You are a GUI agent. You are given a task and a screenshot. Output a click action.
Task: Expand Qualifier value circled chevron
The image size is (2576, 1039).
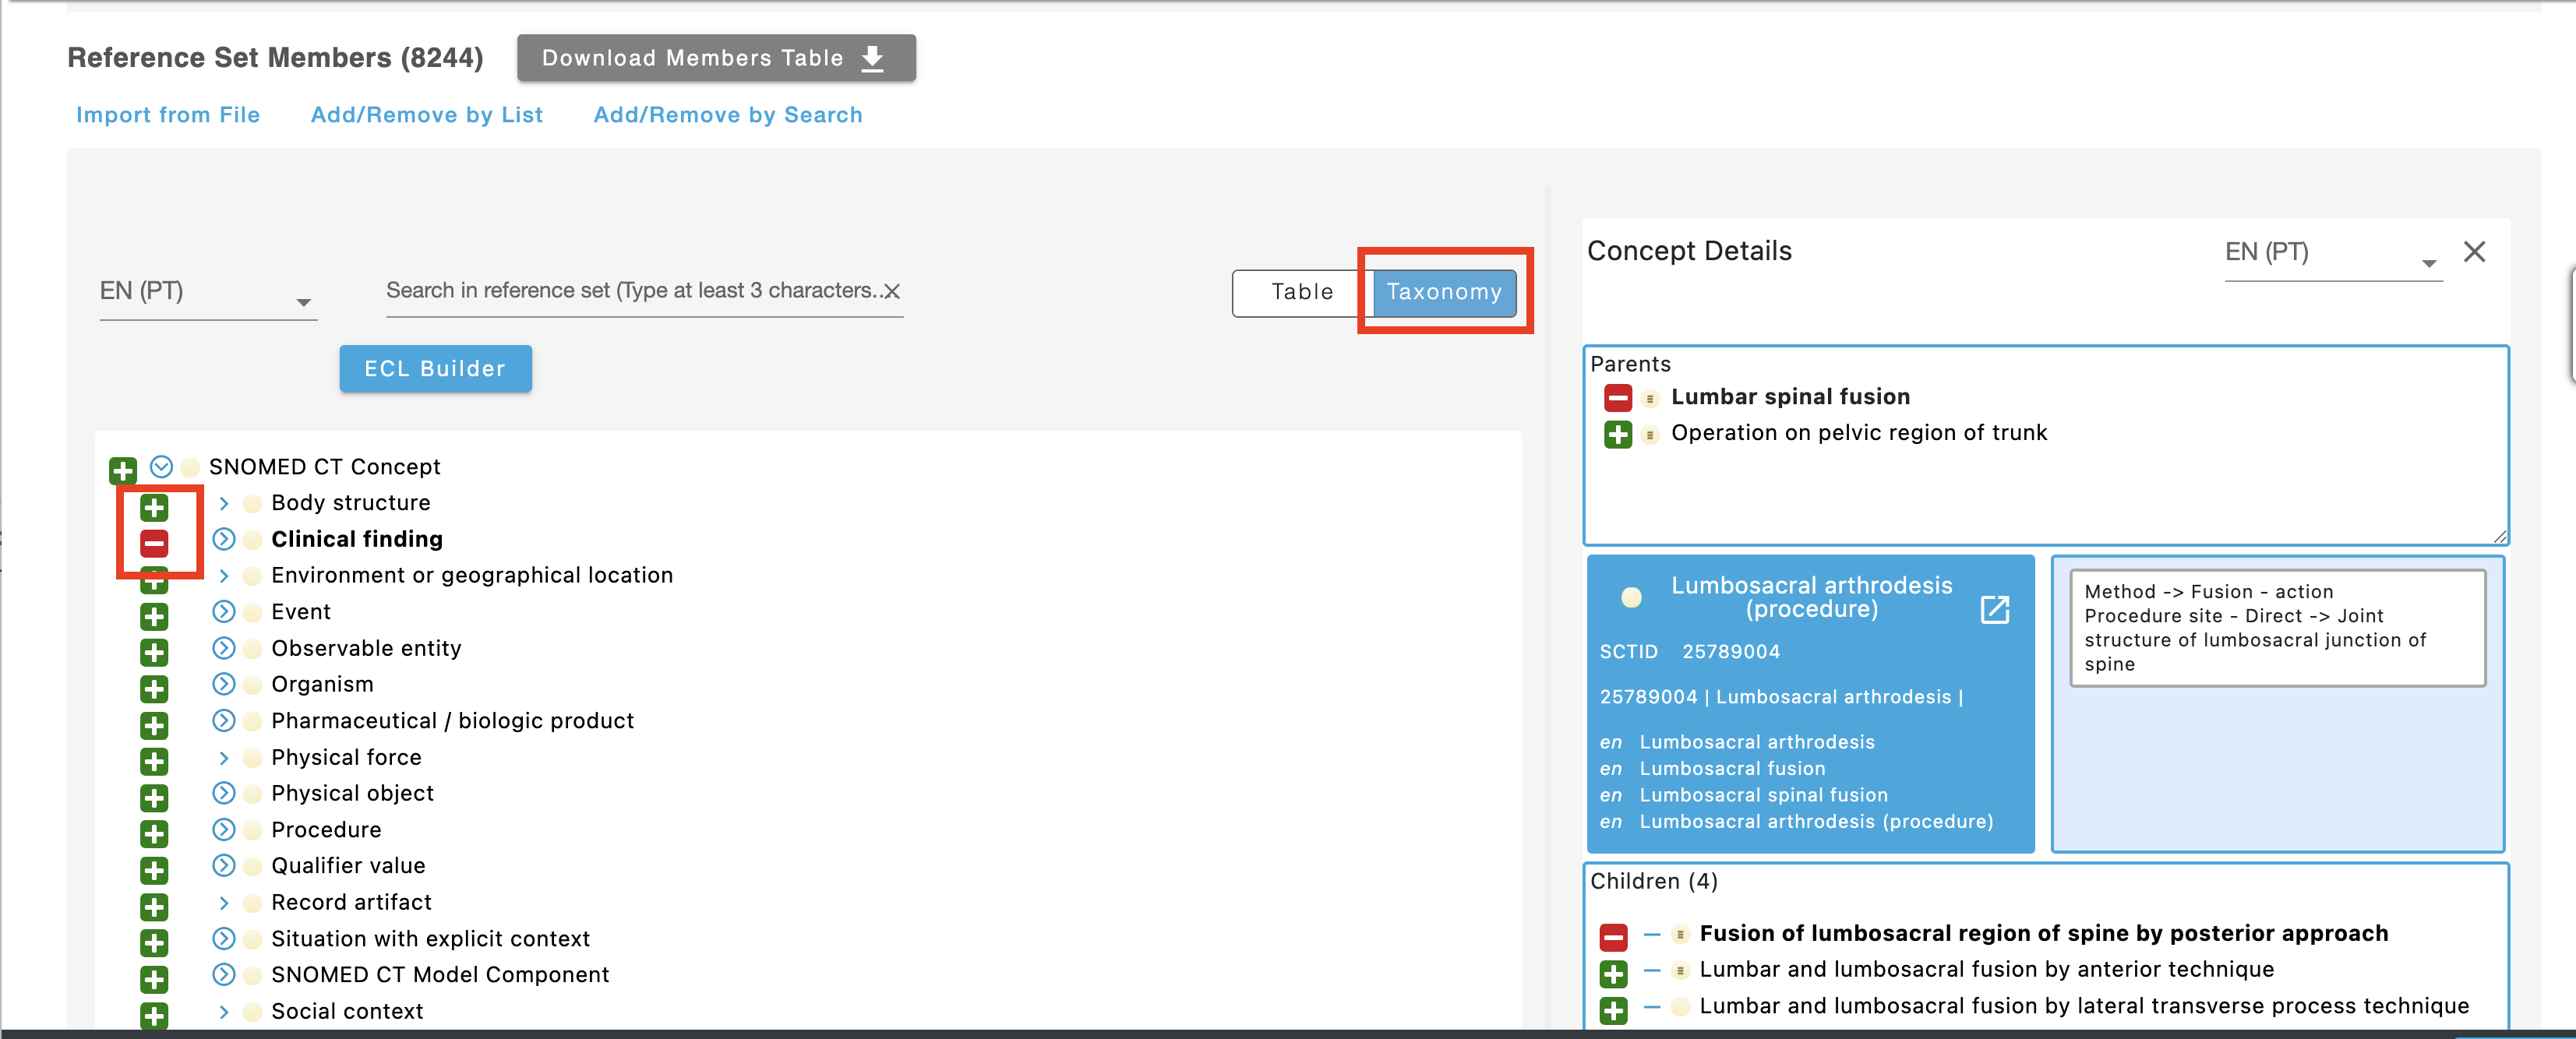pyautogui.click(x=224, y=865)
